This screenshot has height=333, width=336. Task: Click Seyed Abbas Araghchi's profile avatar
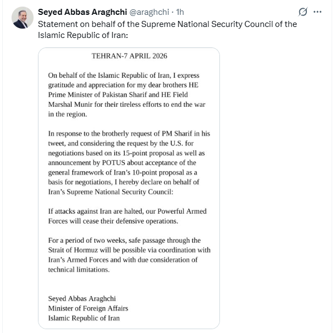point(23,19)
